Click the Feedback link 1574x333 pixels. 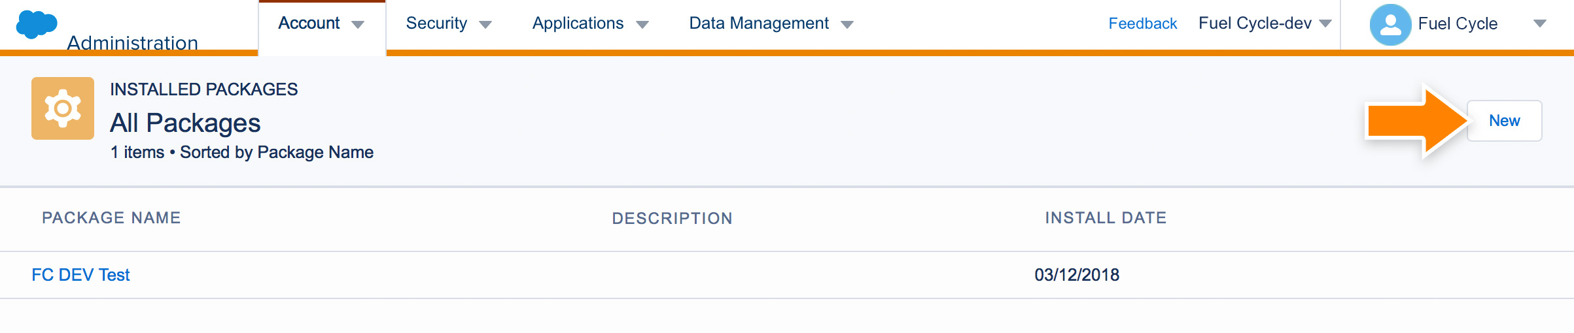(1142, 24)
